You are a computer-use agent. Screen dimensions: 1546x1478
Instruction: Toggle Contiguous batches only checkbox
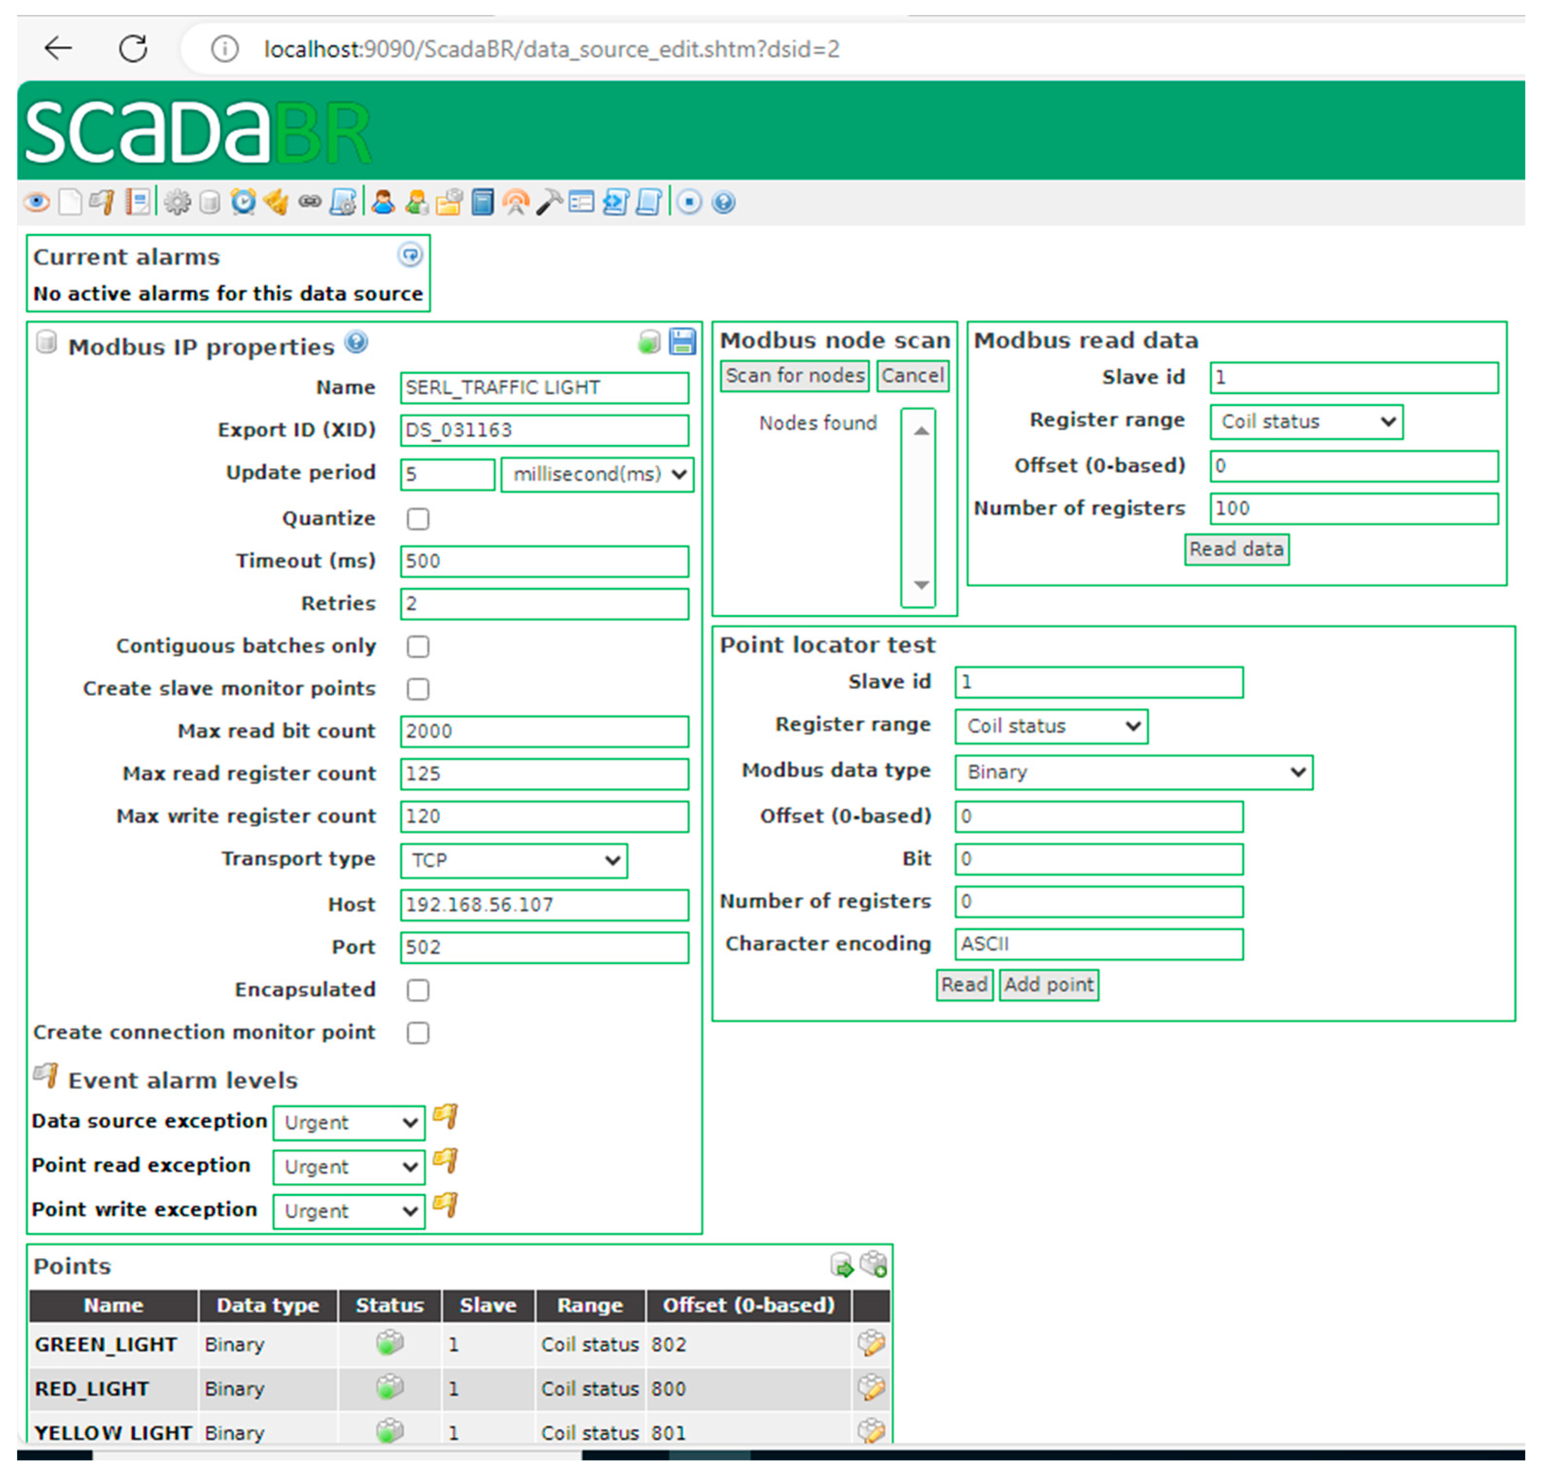[x=418, y=647]
